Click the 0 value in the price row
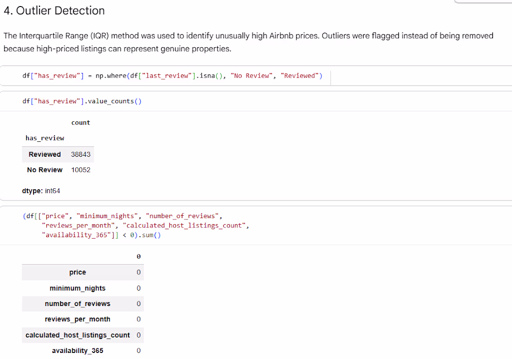 pyautogui.click(x=139, y=272)
